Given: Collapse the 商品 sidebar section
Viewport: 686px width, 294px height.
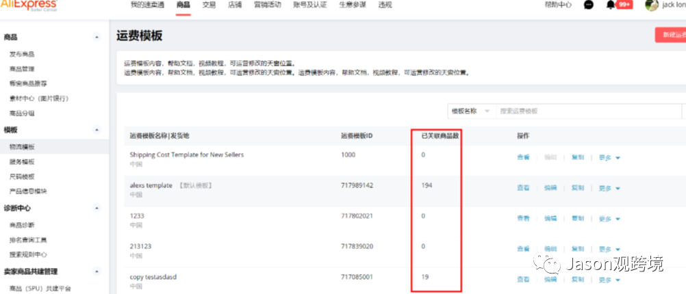Looking at the screenshot, I should (x=97, y=37).
